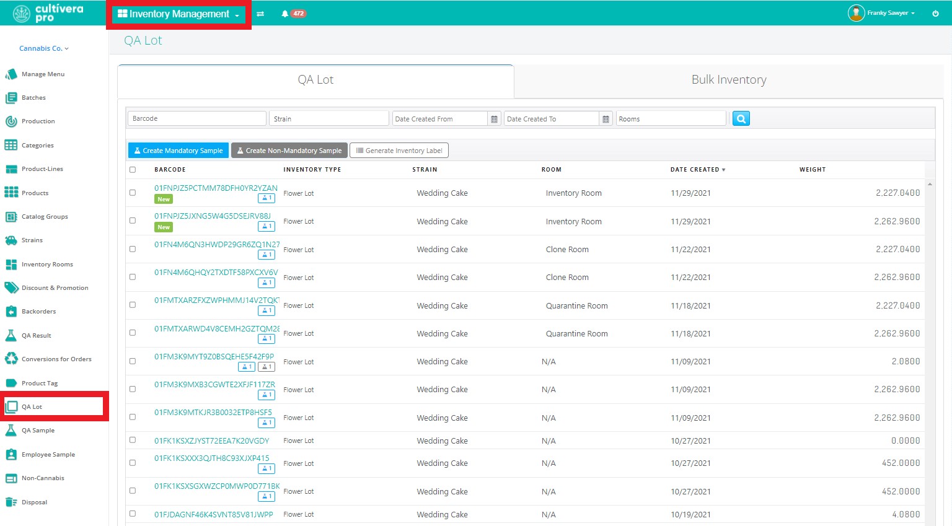Sort by the Date Created column
Image resolution: width=952 pixels, height=526 pixels.
tap(697, 170)
